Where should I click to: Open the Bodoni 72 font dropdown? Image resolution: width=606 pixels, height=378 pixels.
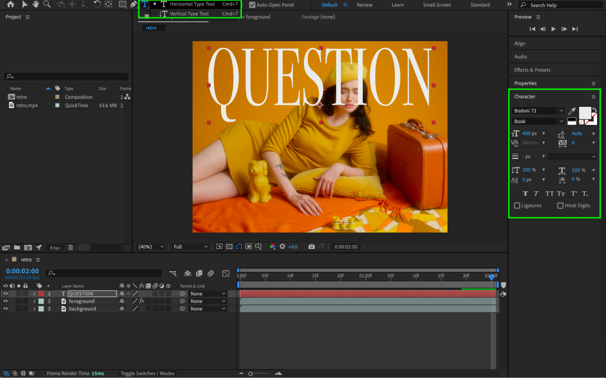point(561,111)
